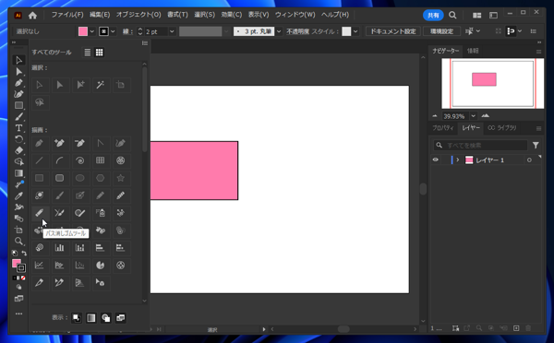Viewport: 554px width, 343px height.
Task: Expand レイヤー 1 layer chevron
Action: click(458, 160)
